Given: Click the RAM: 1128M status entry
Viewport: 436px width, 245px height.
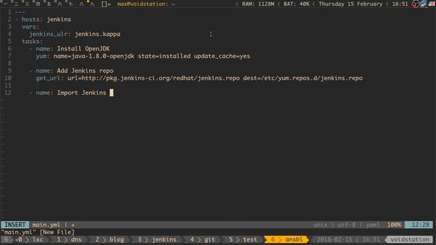Looking at the screenshot, I should (x=258, y=4).
